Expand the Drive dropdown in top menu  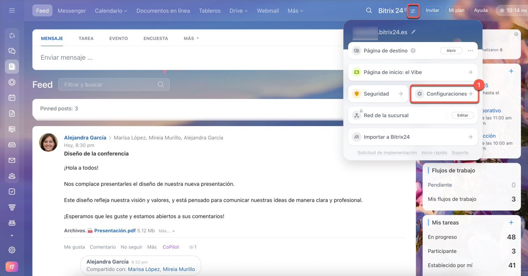point(238,11)
